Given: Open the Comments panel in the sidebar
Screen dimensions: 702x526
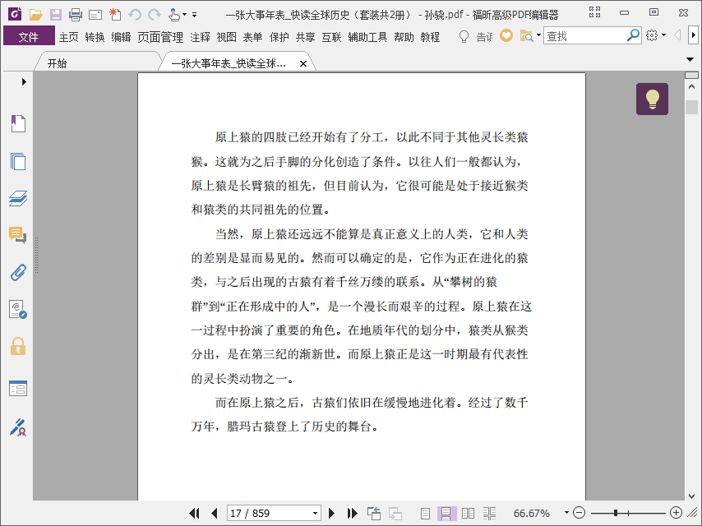Looking at the screenshot, I should tap(18, 234).
